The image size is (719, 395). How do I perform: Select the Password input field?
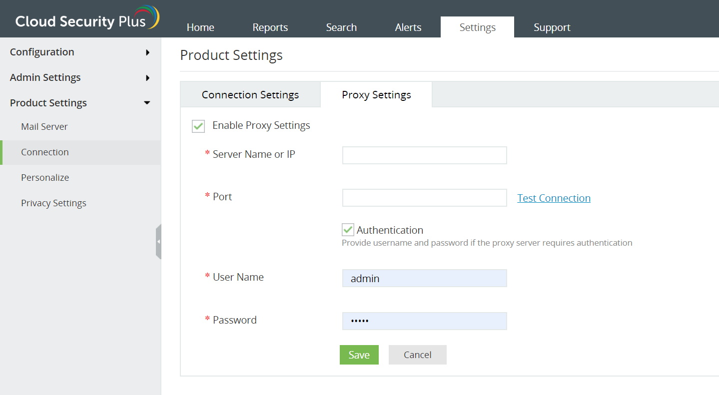(x=424, y=321)
